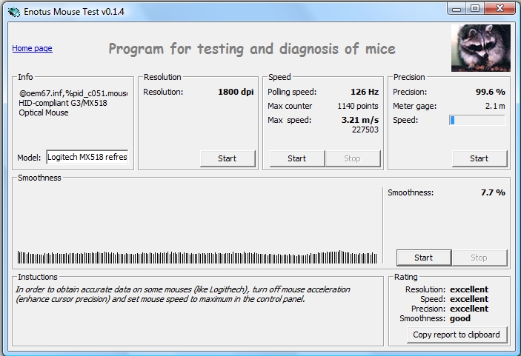
Task: Click the Precision rating 'excellent'
Action: pos(469,309)
